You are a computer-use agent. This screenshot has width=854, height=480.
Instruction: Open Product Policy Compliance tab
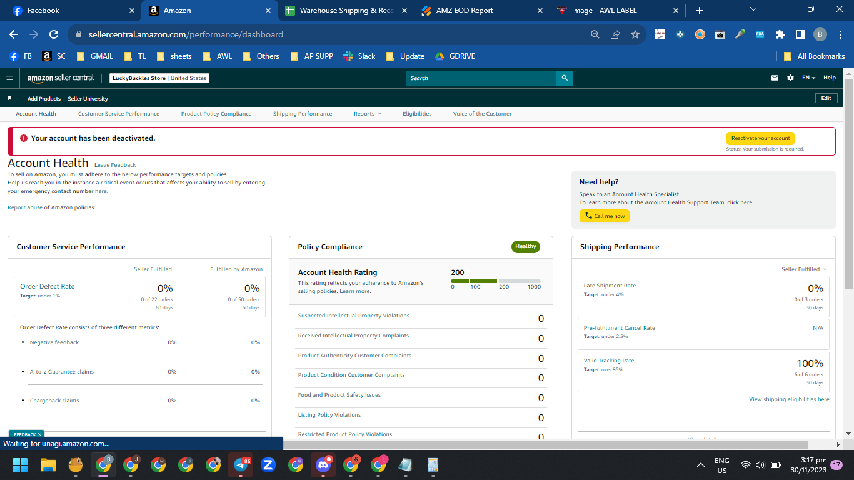tap(216, 114)
